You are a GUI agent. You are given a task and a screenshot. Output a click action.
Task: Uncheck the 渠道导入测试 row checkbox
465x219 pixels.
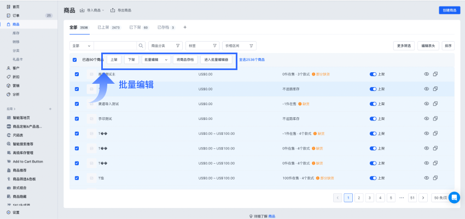(77, 104)
